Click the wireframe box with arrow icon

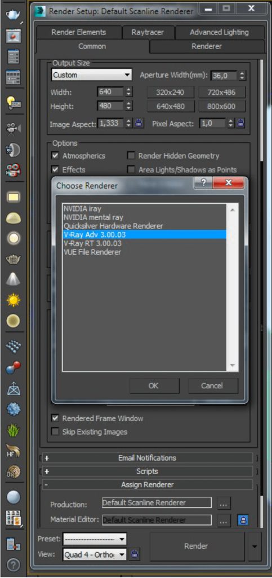point(13,388)
